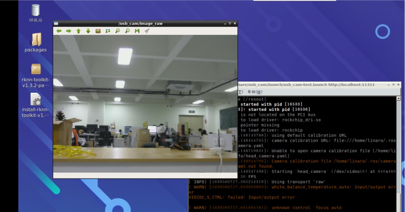This screenshot has width=405, height=212.
Task: Click the line 'using default calibration URL'
Action: point(292,135)
